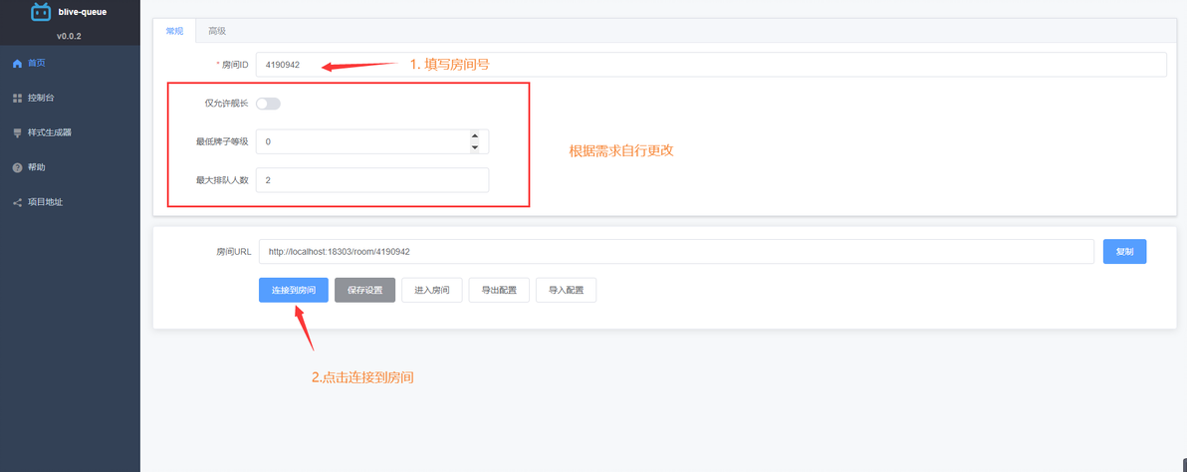
Task: Click the grid icon beside 控制台
Action: coord(17,99)
